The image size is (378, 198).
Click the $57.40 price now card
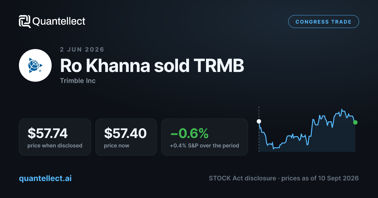[126, 137]
